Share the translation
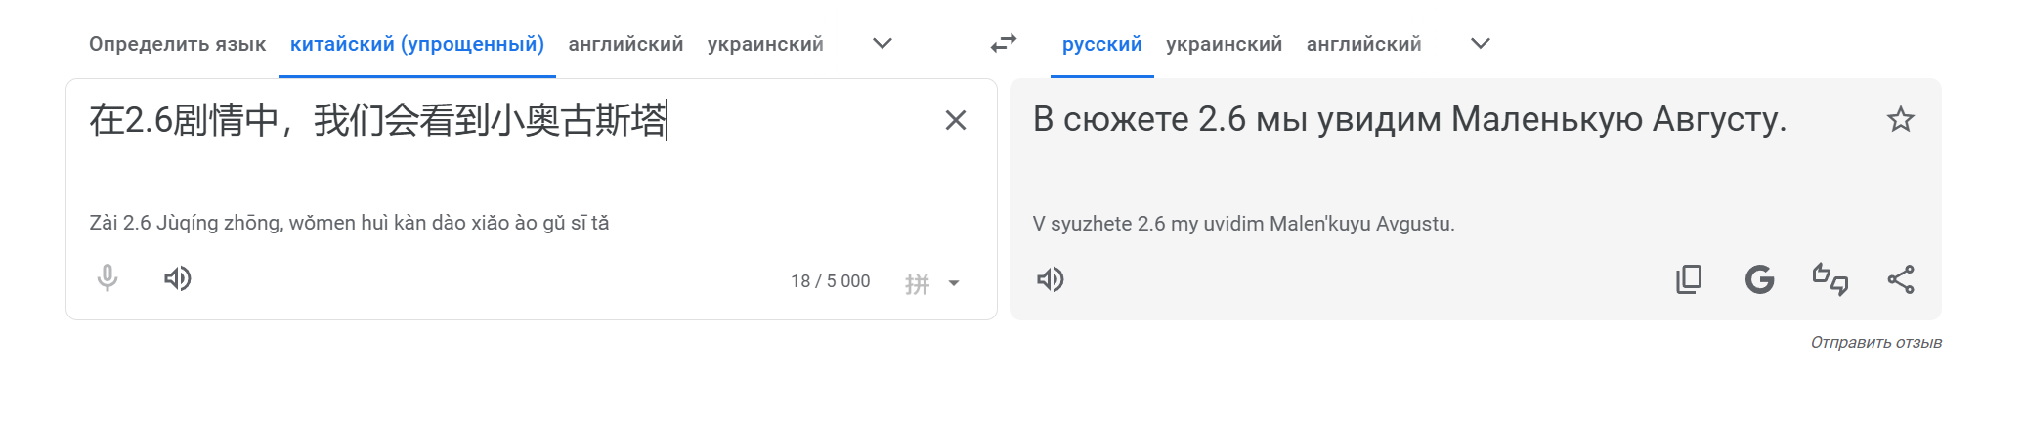2024x421 pixels. [x=1900, y=280]
